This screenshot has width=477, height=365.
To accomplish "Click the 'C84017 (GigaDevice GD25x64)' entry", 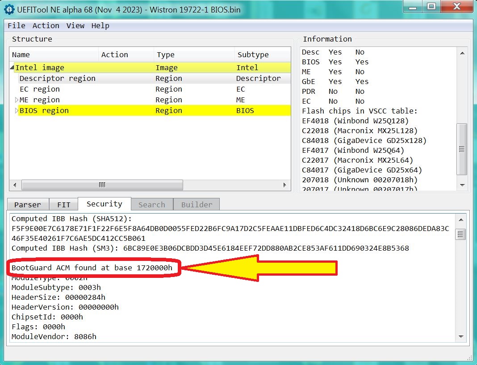I will [362, 170].
